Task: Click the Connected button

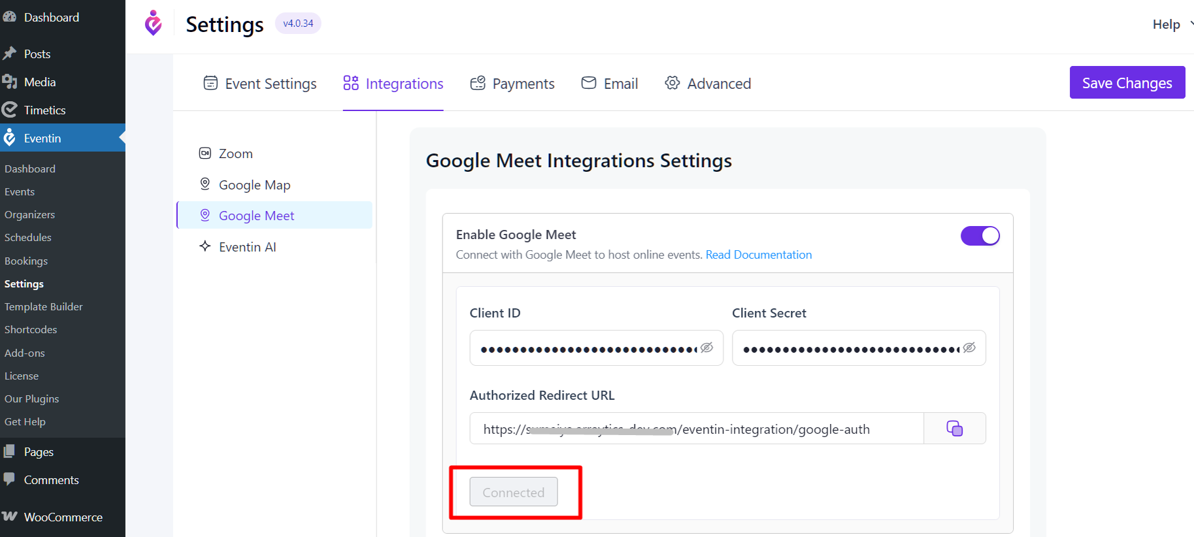Action: pos(514,492)
